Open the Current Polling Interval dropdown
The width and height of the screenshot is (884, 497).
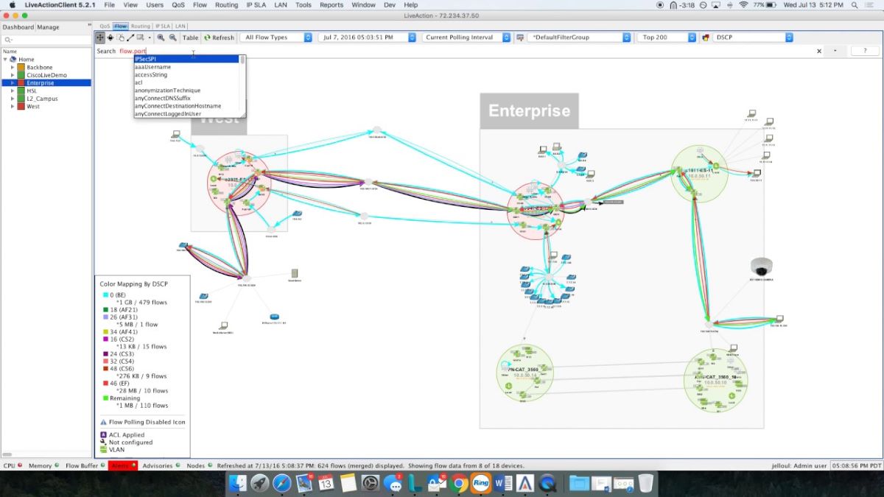(466, 37)
